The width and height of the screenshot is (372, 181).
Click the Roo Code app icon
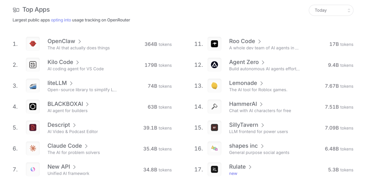pos(214,44)
